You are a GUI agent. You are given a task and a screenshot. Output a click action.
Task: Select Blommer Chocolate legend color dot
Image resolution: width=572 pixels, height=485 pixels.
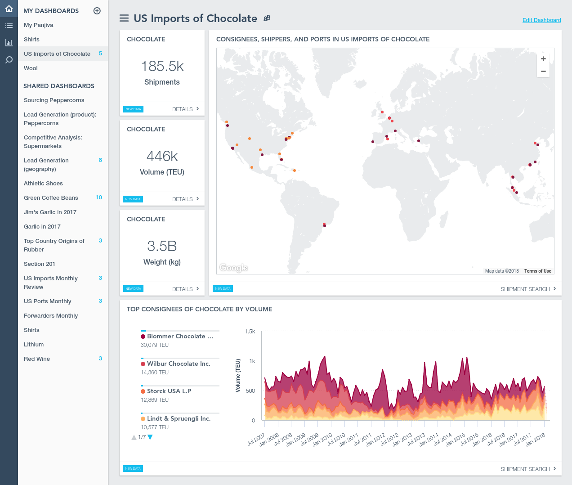coord(143,337)
